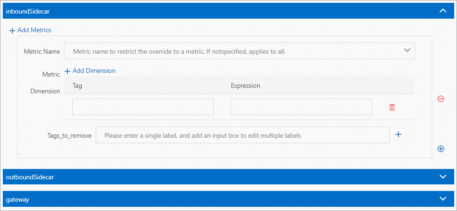Delete the dimension row with trash icon
Viewport: 457px width, 211px height.
pyautogui.click(x=392, y=107)
